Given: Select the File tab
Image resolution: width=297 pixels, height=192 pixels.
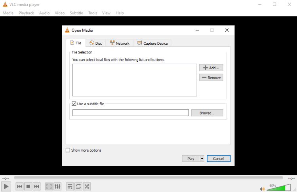Looking at the screenshot, I should click(x=76, y=43).
